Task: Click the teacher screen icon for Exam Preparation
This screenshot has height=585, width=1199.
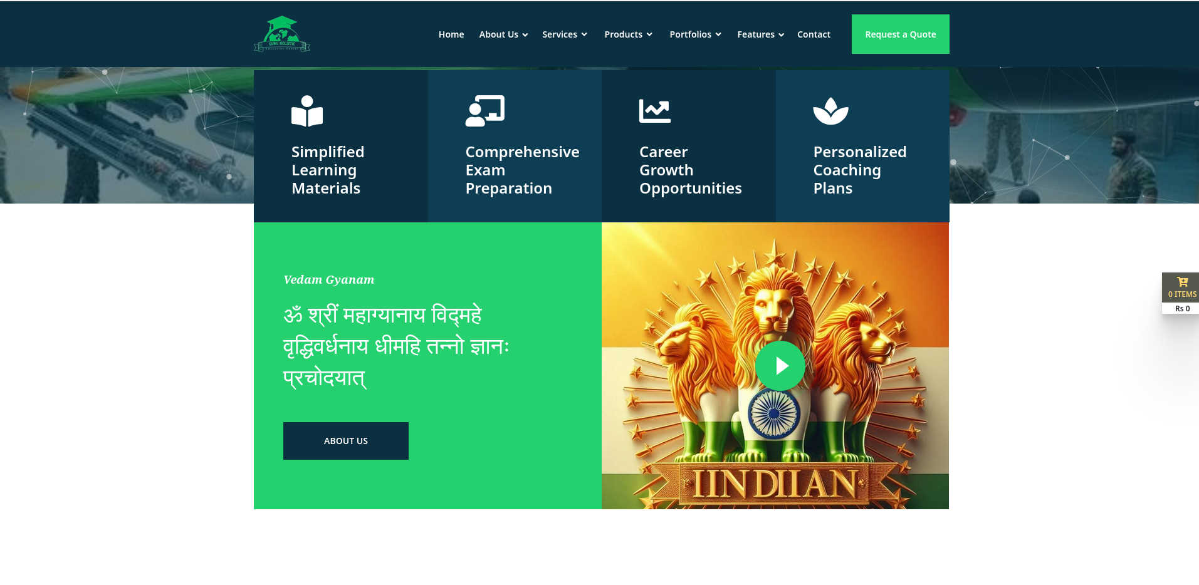Action: (485, 111)
